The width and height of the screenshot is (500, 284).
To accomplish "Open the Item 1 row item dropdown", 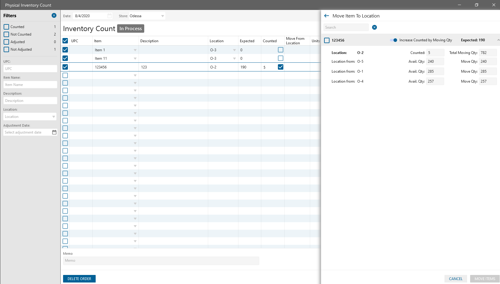I will point(135,50).
